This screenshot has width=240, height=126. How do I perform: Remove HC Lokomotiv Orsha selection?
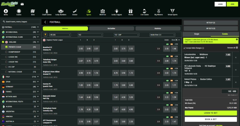pyautogui.click(x=236, y=70)
